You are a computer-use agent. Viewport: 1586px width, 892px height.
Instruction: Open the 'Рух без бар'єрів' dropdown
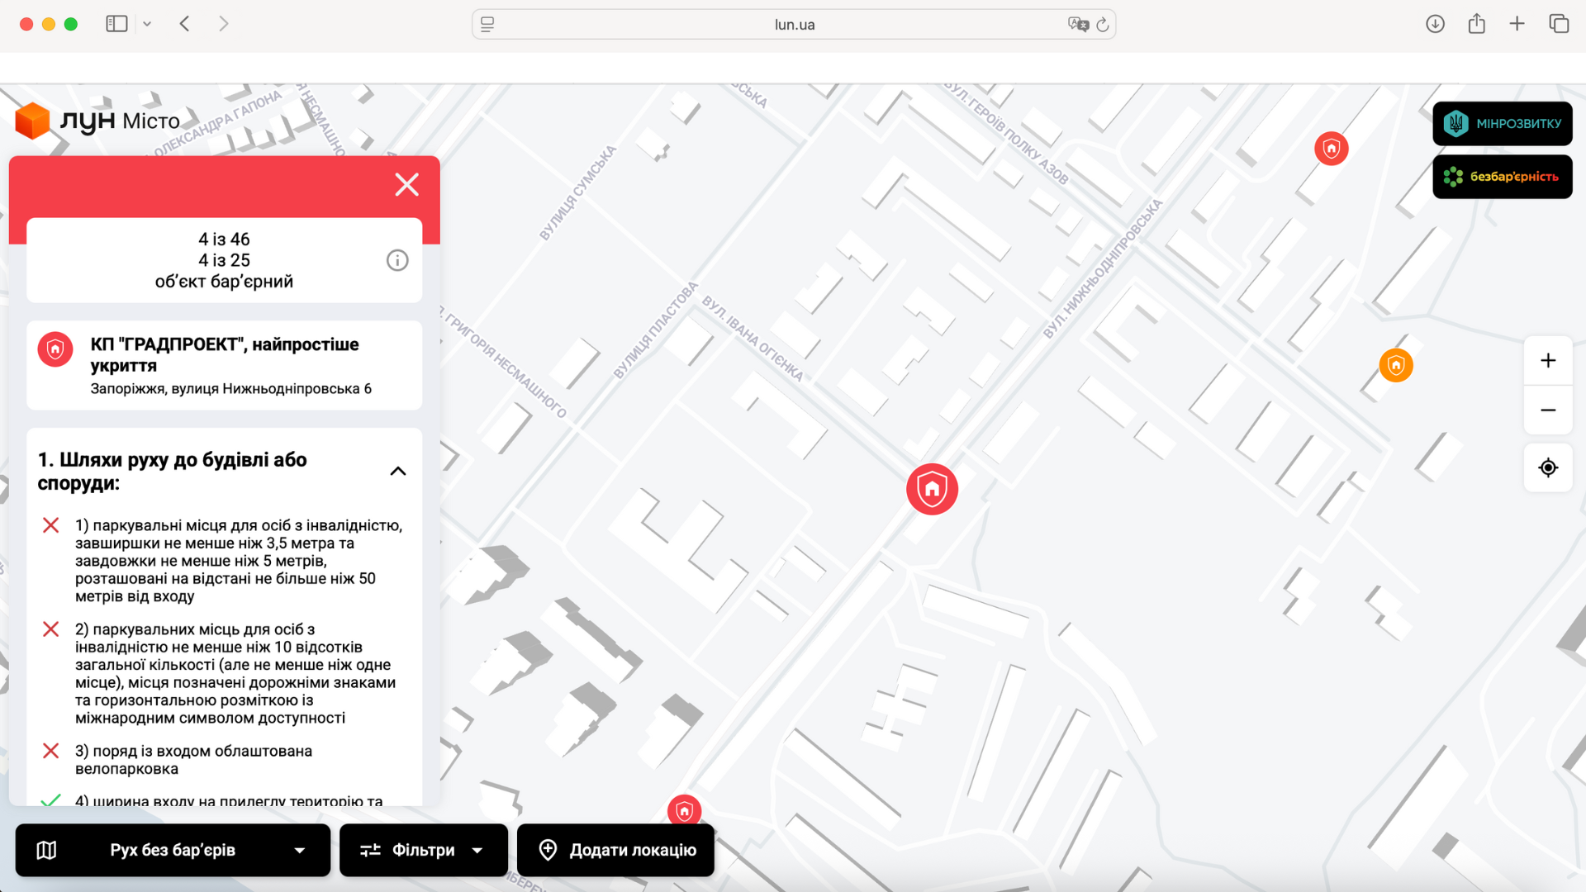173,850
